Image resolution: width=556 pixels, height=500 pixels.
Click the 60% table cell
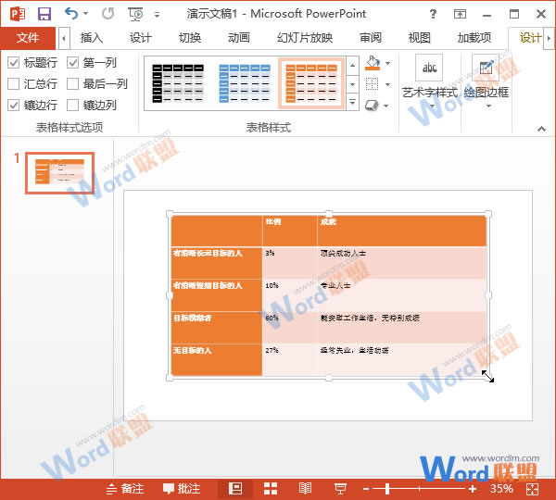coord(290,328)
